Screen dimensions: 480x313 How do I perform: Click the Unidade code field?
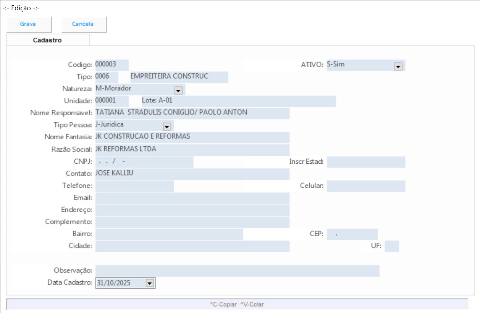coord(112,101)
